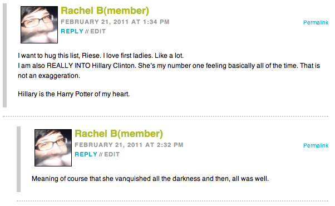The width and height of the screenshot is (335, 206).
Task: Click the line starting "I want to hug this list"
Action: click(101, 56)
